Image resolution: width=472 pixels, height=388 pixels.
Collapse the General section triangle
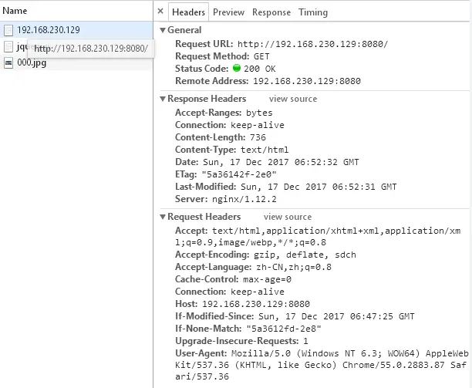coord(163,30)
